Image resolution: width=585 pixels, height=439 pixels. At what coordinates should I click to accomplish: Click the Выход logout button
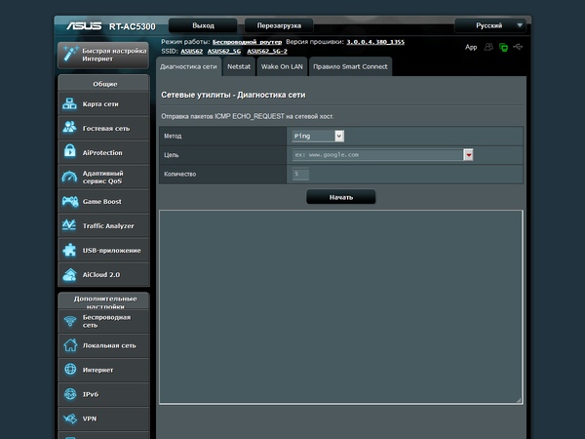(x=203, y=25)
